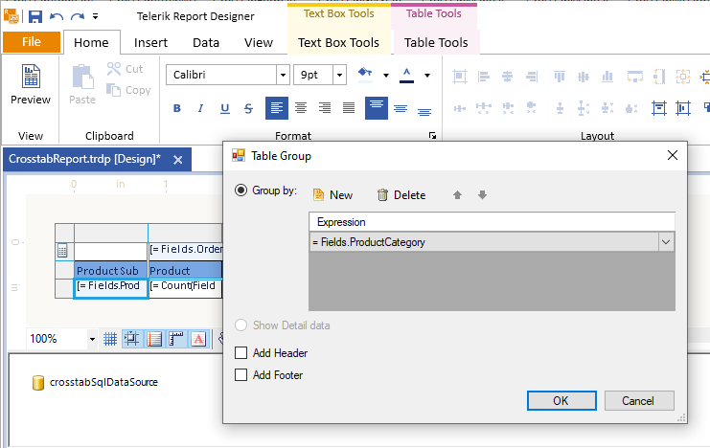
Task: Click Copy in the Clipboard group
Action: coord(128,90)
